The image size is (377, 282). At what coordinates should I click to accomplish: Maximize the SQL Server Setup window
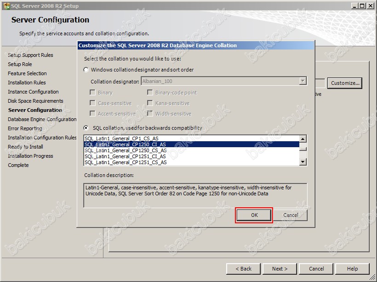coord(362,6)
